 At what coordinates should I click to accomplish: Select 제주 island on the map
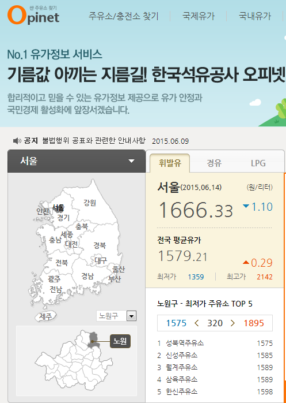point(46,317)
